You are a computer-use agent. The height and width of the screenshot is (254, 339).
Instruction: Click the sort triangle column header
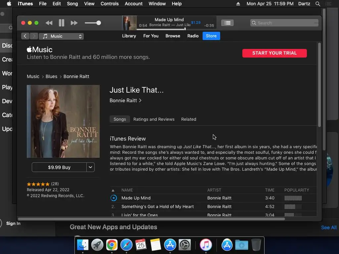pos(113,190)
